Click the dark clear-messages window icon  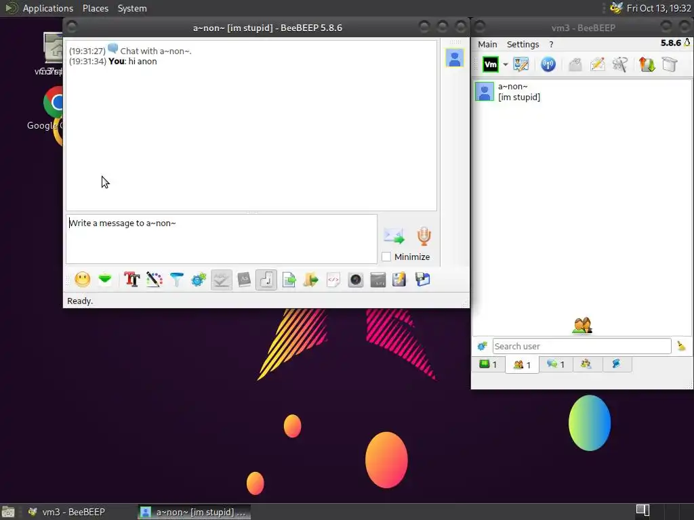(x=378, y=280)
